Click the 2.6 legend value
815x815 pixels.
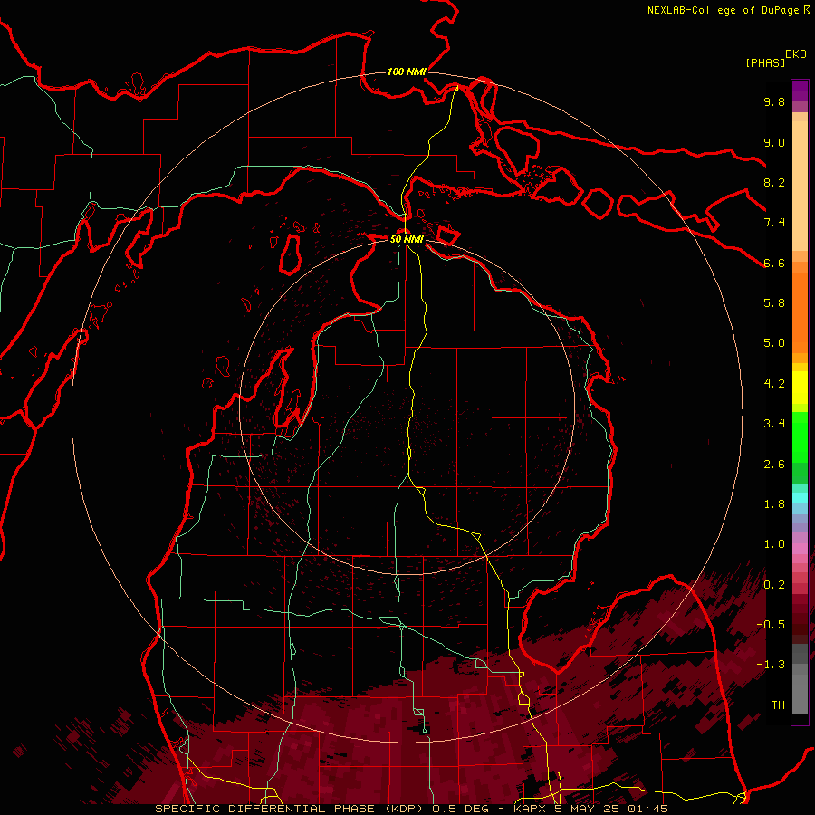point(774,465)
